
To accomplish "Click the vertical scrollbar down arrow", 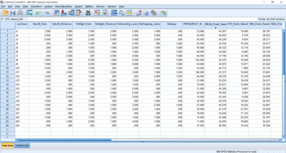I will coord(283,137).
